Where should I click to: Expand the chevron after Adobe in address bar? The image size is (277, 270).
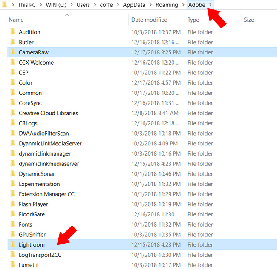[211, 5]
